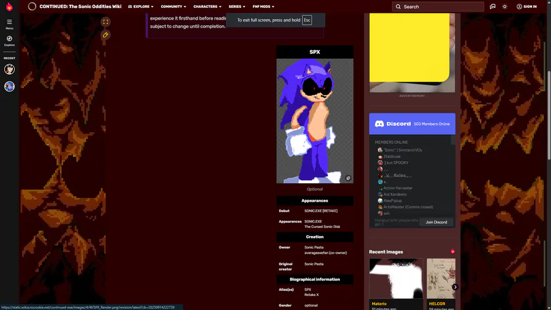
Task: Click "Biographical information" section header
Action: [x=315, y=279]
